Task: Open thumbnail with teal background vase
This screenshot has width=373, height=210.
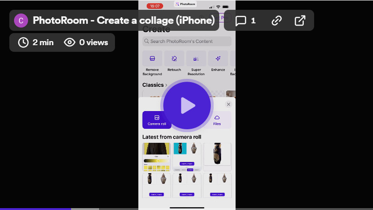Action: point(187,157)
